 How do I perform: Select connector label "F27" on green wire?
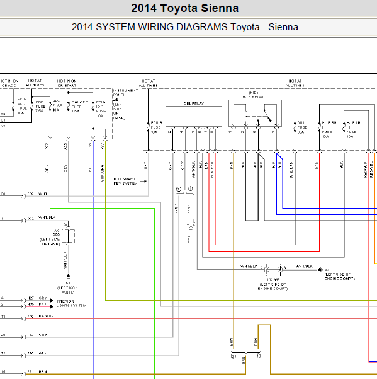(x=47, y=146)
